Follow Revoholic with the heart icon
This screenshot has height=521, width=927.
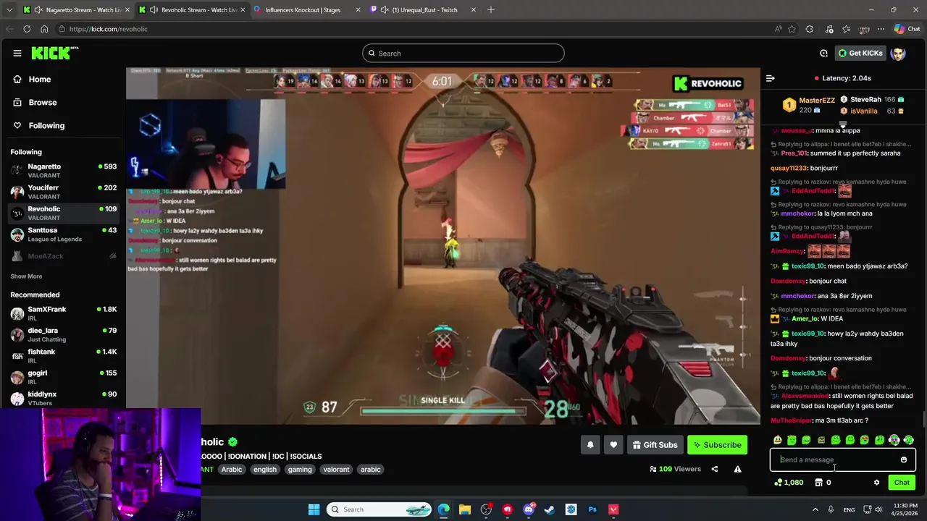613,445
